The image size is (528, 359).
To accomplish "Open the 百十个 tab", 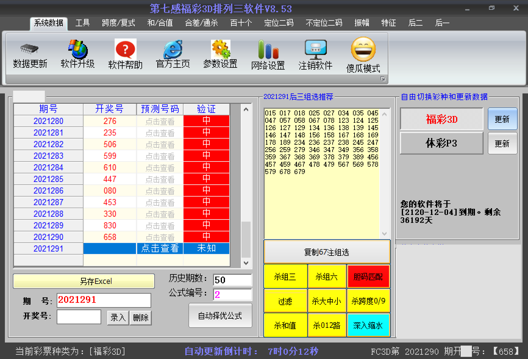I will click(x=241, y=23).
